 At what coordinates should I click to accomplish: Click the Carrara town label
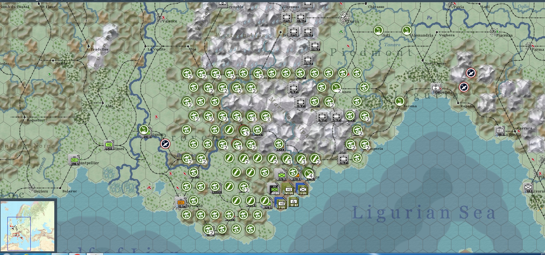(525, 128)
